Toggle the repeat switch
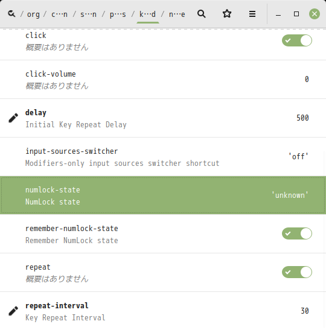This screenshot has height=330, width=326. [x=297, y=272]
